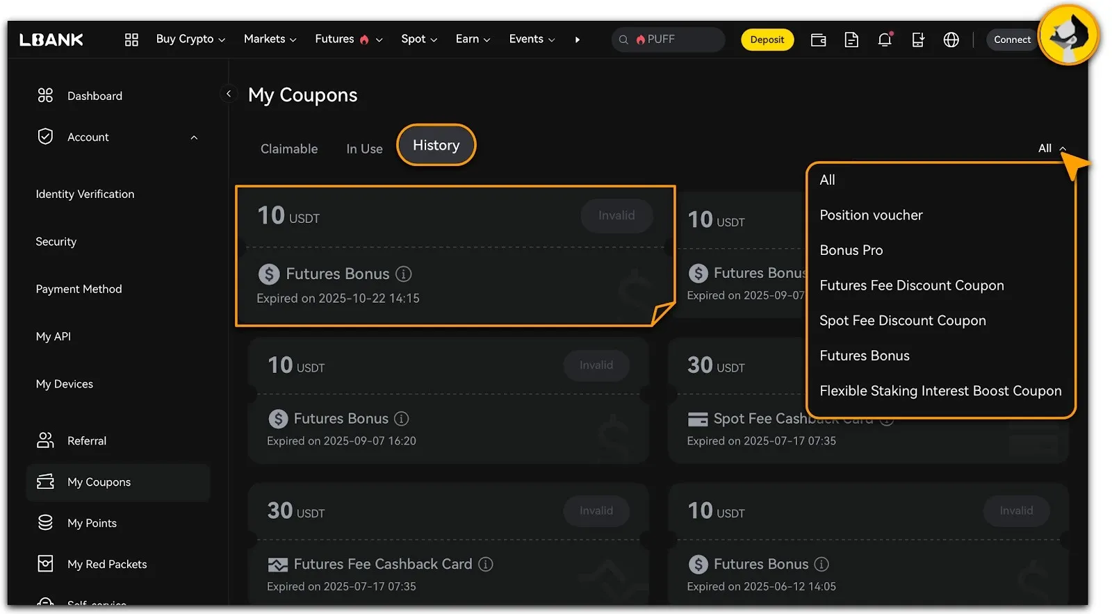Collapse the sidebar with the arrow button
The height and width of the screenshot is (614, 1112).
click(229, 93)
